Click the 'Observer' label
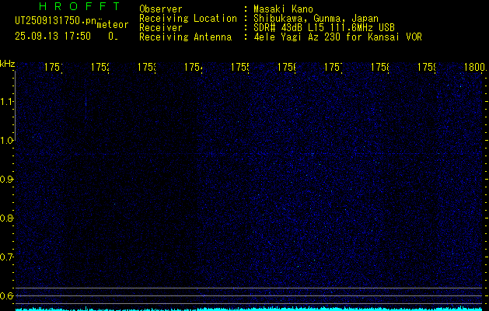The height and width of the screenshot is (311, 489). pos(161,9)
